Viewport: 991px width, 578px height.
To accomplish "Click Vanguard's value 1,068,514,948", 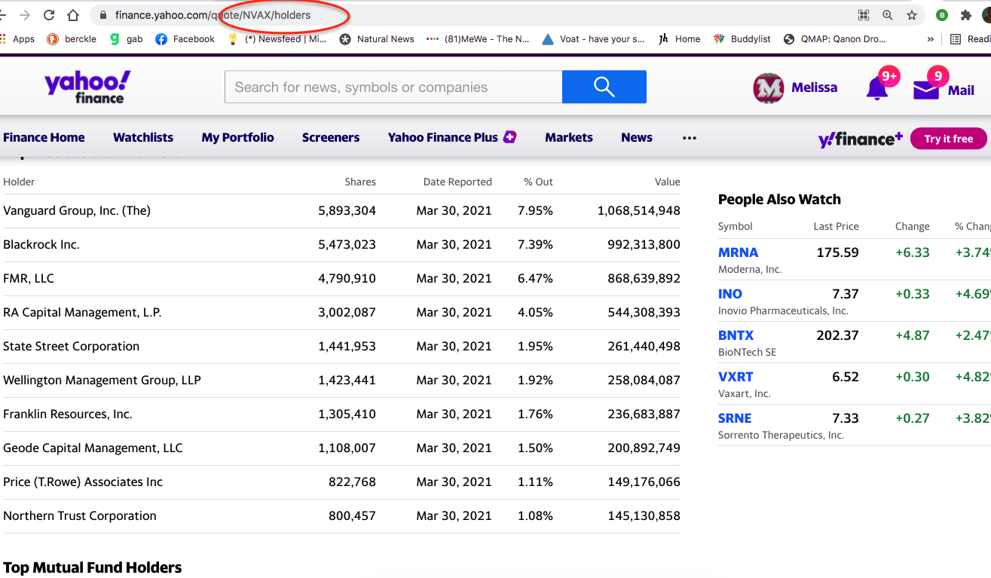I will (639, 211).
